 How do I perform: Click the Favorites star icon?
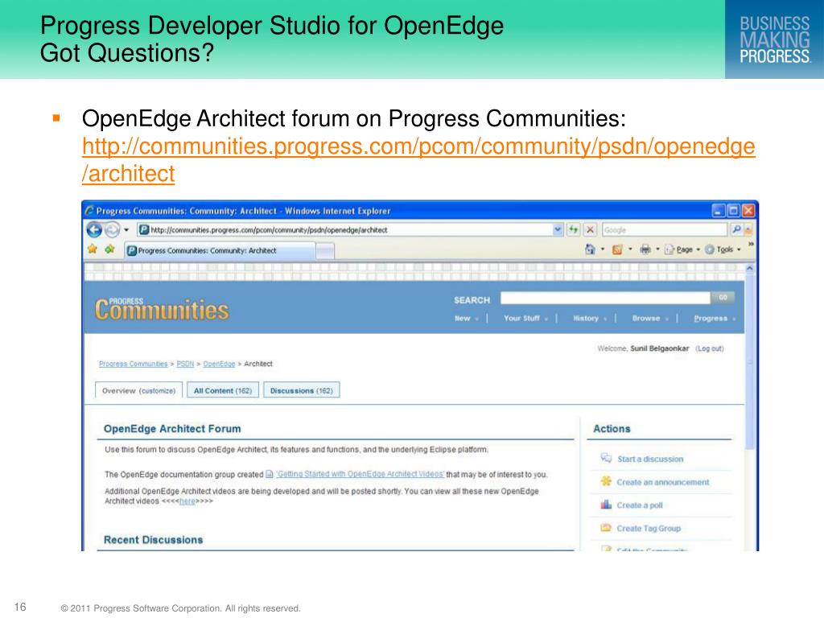point(93,249)
